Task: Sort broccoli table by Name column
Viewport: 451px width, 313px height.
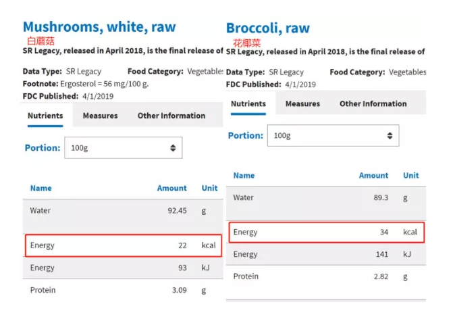Action: [244, 175]
